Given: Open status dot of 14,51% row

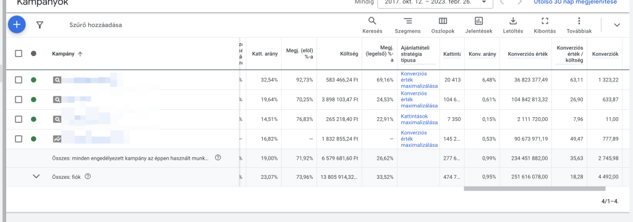Looking at the screenshot, I should 33,119.
